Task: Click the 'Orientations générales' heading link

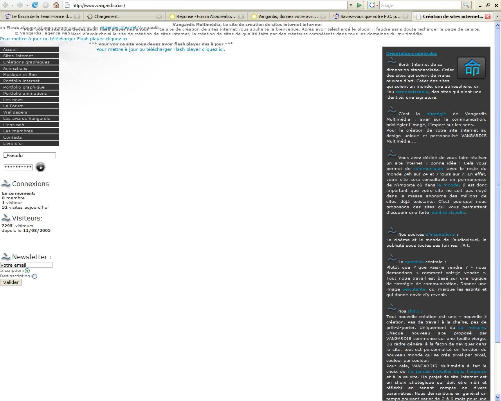Action: click(411, 53)
